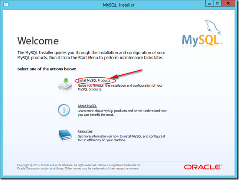Click the MySQL Installer window title text
Viewport: 239px width, 180px height.
pos(119,5)
